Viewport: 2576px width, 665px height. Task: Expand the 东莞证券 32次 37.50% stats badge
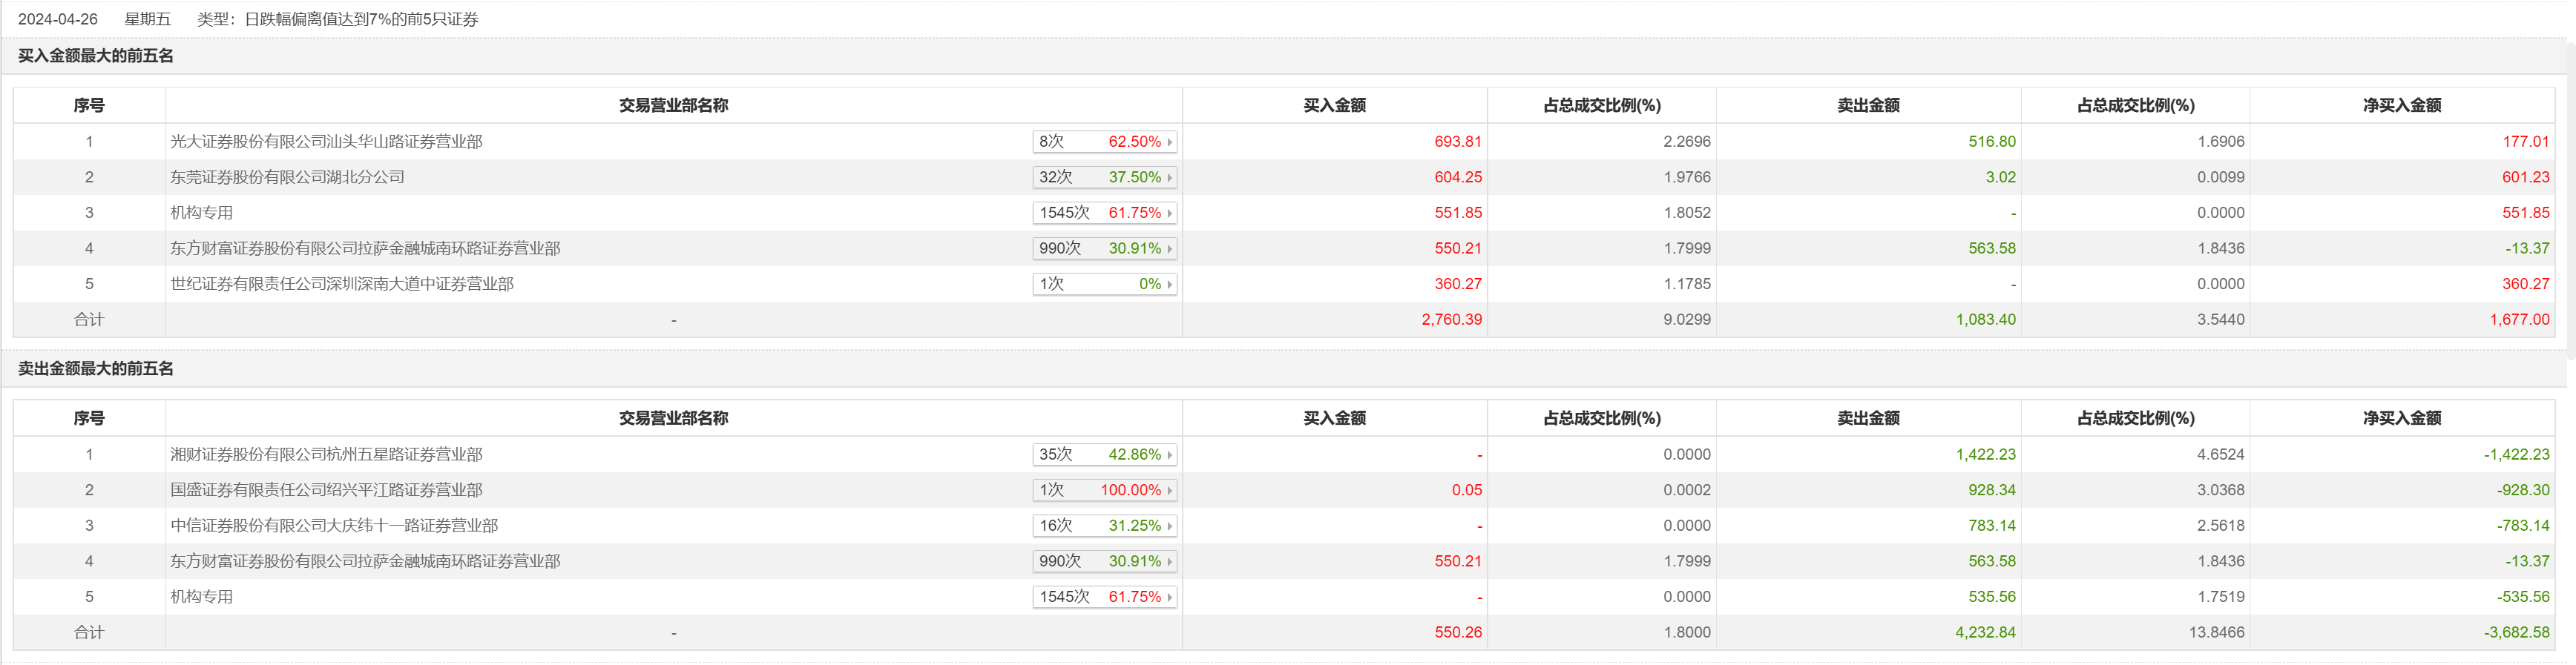click(x=1104, y=178)
